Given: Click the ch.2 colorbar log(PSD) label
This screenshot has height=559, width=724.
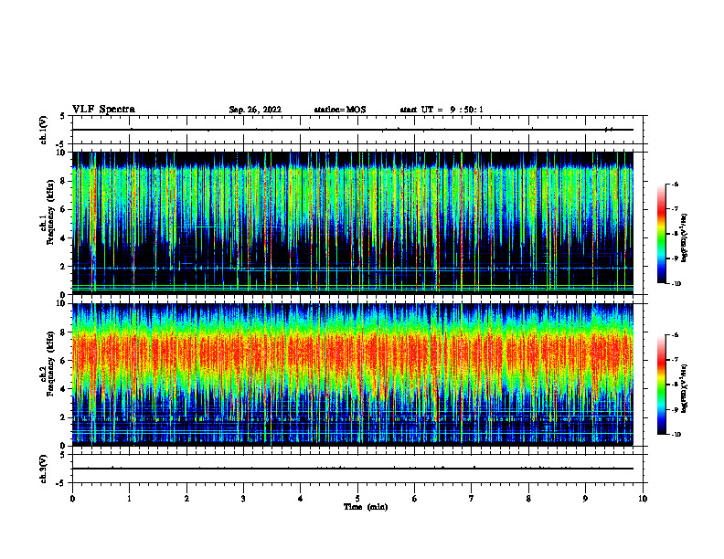Looking at the screenshot, I should pos(685,388).
